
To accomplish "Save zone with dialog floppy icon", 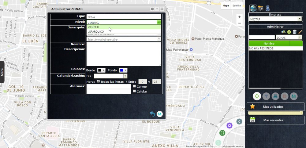I will pos(160,114).
